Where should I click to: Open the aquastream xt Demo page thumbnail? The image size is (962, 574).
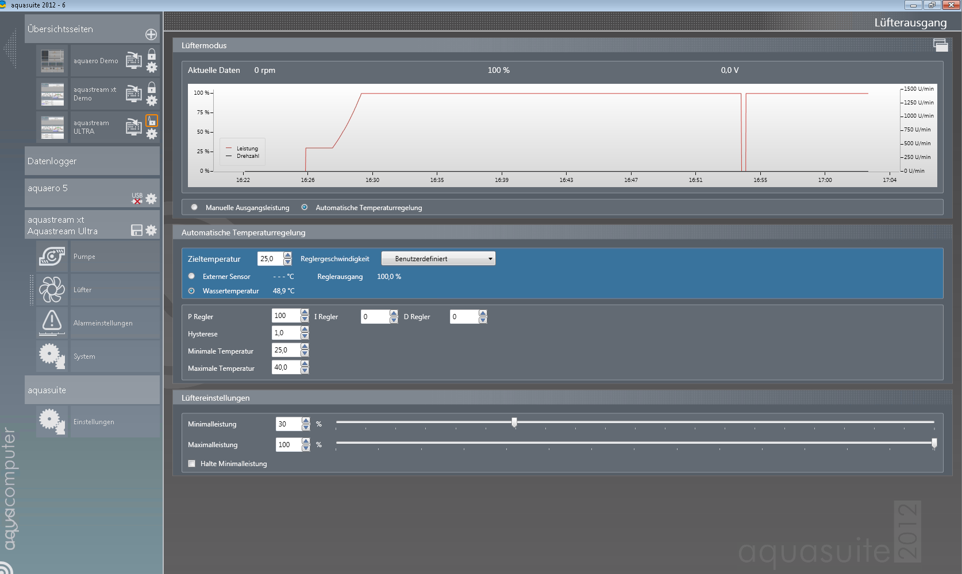click(x=52, y=94)
